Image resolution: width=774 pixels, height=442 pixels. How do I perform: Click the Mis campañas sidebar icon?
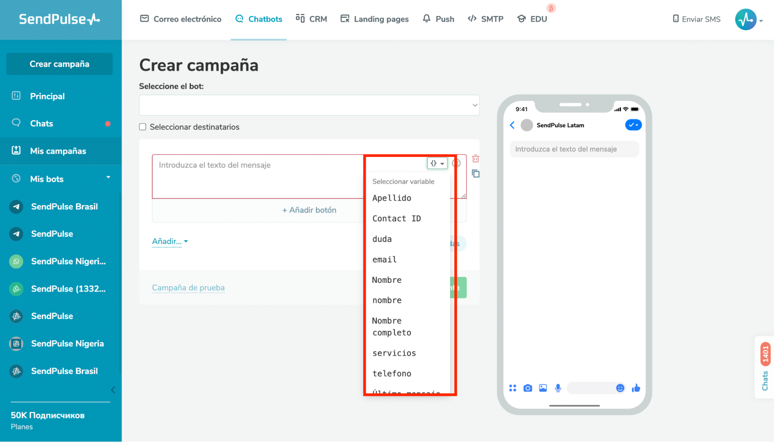point(16,150)
